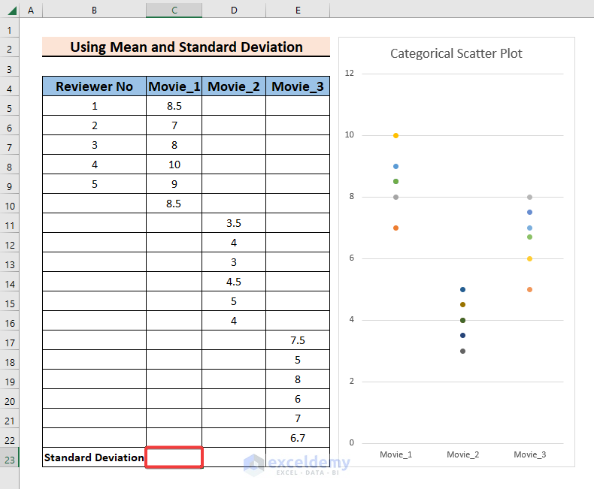Select Movie_3 cell containing 8 in row 19
Screen dimensions: 594x489
[x=299, y=379]
